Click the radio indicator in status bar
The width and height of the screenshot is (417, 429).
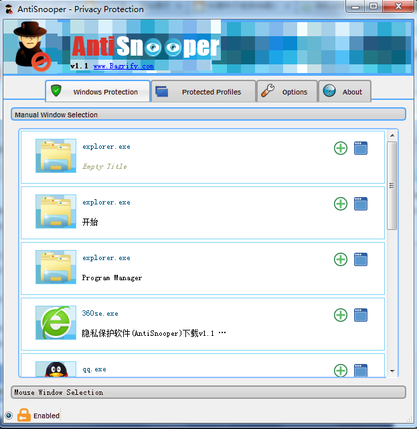coord(9,416)
